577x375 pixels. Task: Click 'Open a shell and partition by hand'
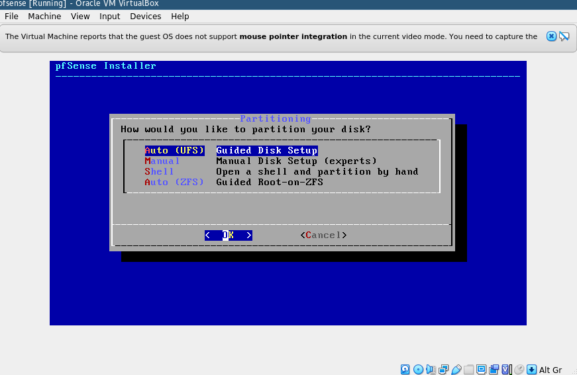click(317, 172)
